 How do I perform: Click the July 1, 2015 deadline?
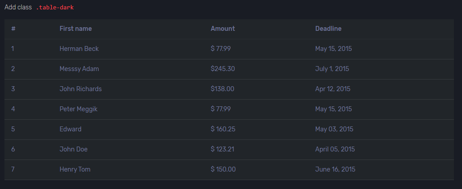click(332, 69)
